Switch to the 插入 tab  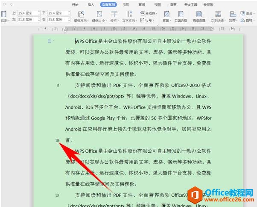91,5
